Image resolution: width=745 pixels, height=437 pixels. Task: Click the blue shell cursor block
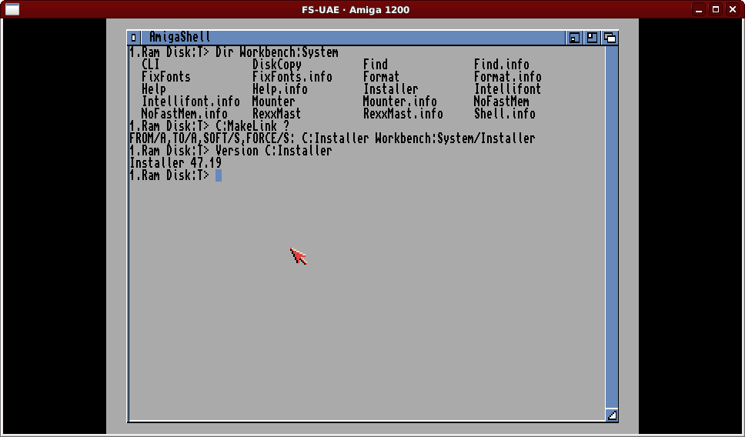pos(219,175)
